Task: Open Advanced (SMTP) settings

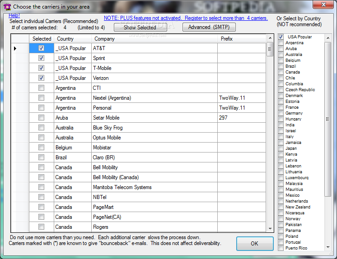Action: tap(209, 27)
